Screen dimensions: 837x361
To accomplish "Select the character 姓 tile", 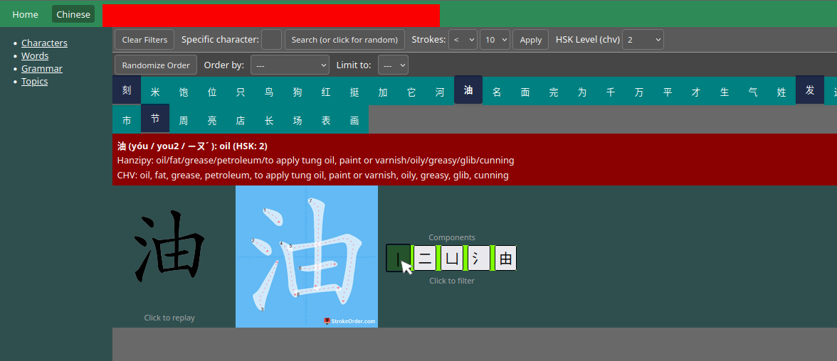I will click(781, 92).
